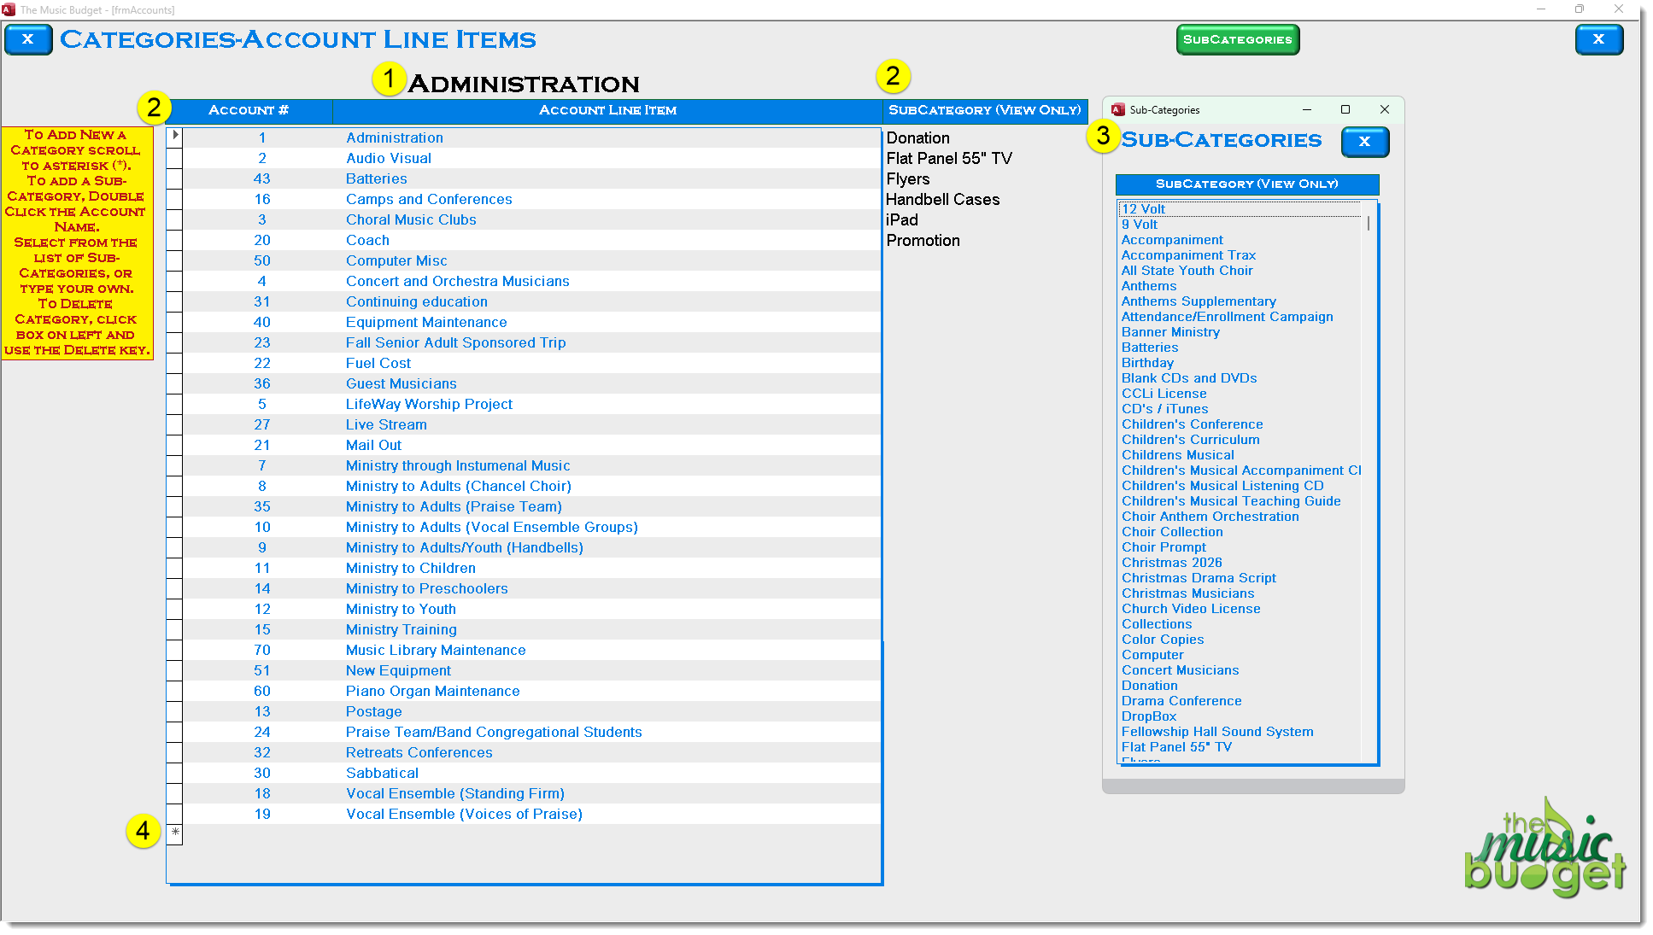Select row selector box for Audio Visual

(x=174, y=158)
